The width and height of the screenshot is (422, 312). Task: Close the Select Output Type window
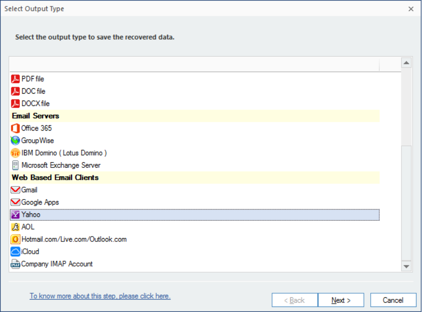411,9
